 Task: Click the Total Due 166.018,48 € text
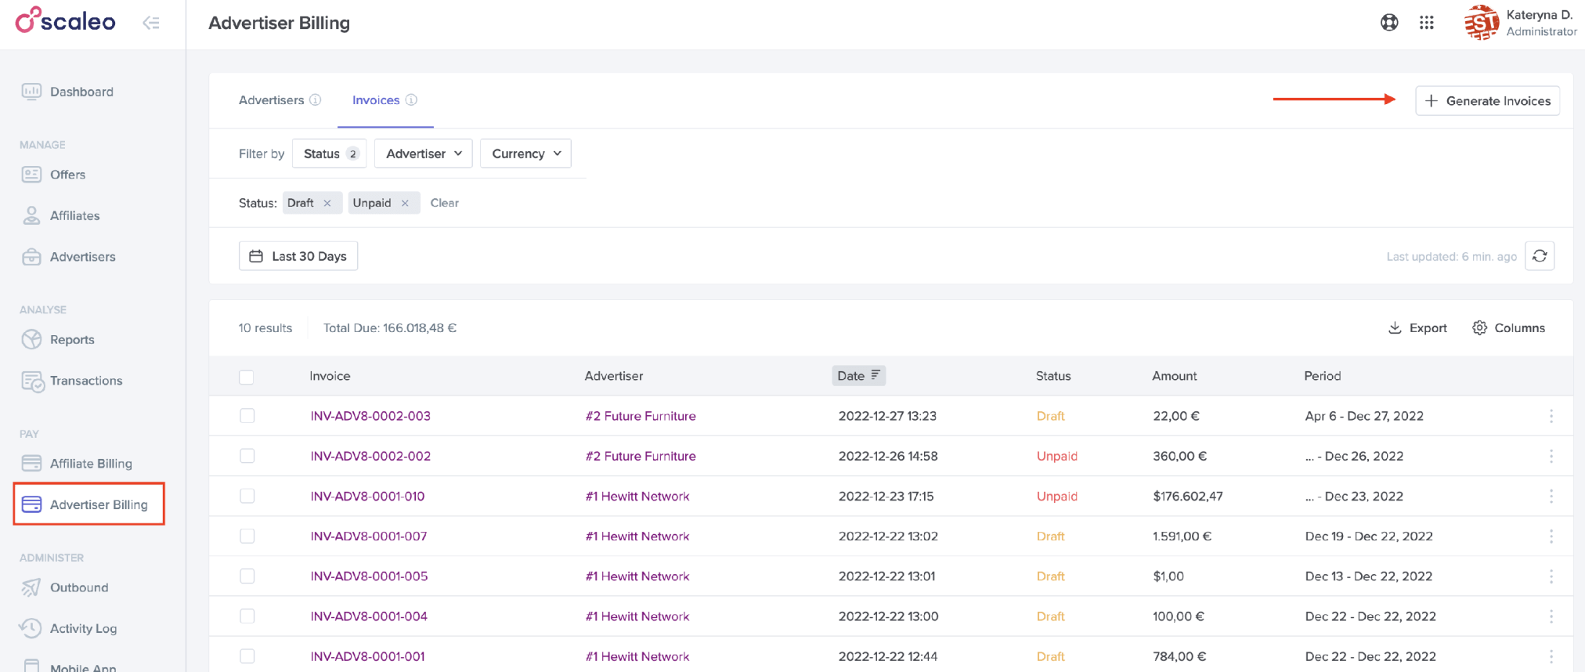pyautogui.click(x=390, y=328)
